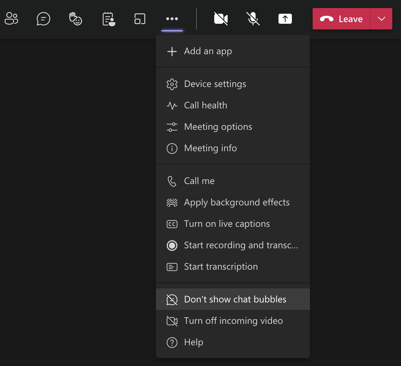Turn on the camera

point(221,19)
